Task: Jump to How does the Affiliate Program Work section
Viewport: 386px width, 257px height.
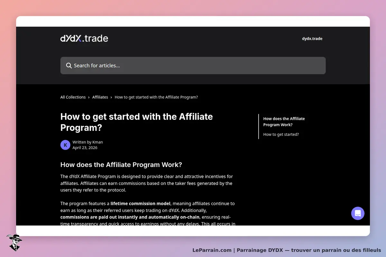Action: click(x=284, y=122)
